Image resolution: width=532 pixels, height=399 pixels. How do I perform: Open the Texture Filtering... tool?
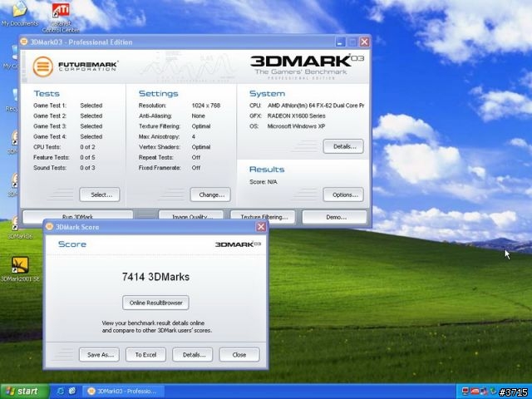coord(263,217)
